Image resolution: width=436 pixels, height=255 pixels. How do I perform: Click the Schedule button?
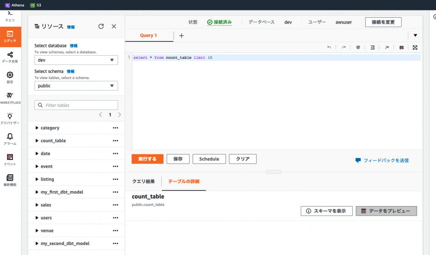tap(209, 159)
